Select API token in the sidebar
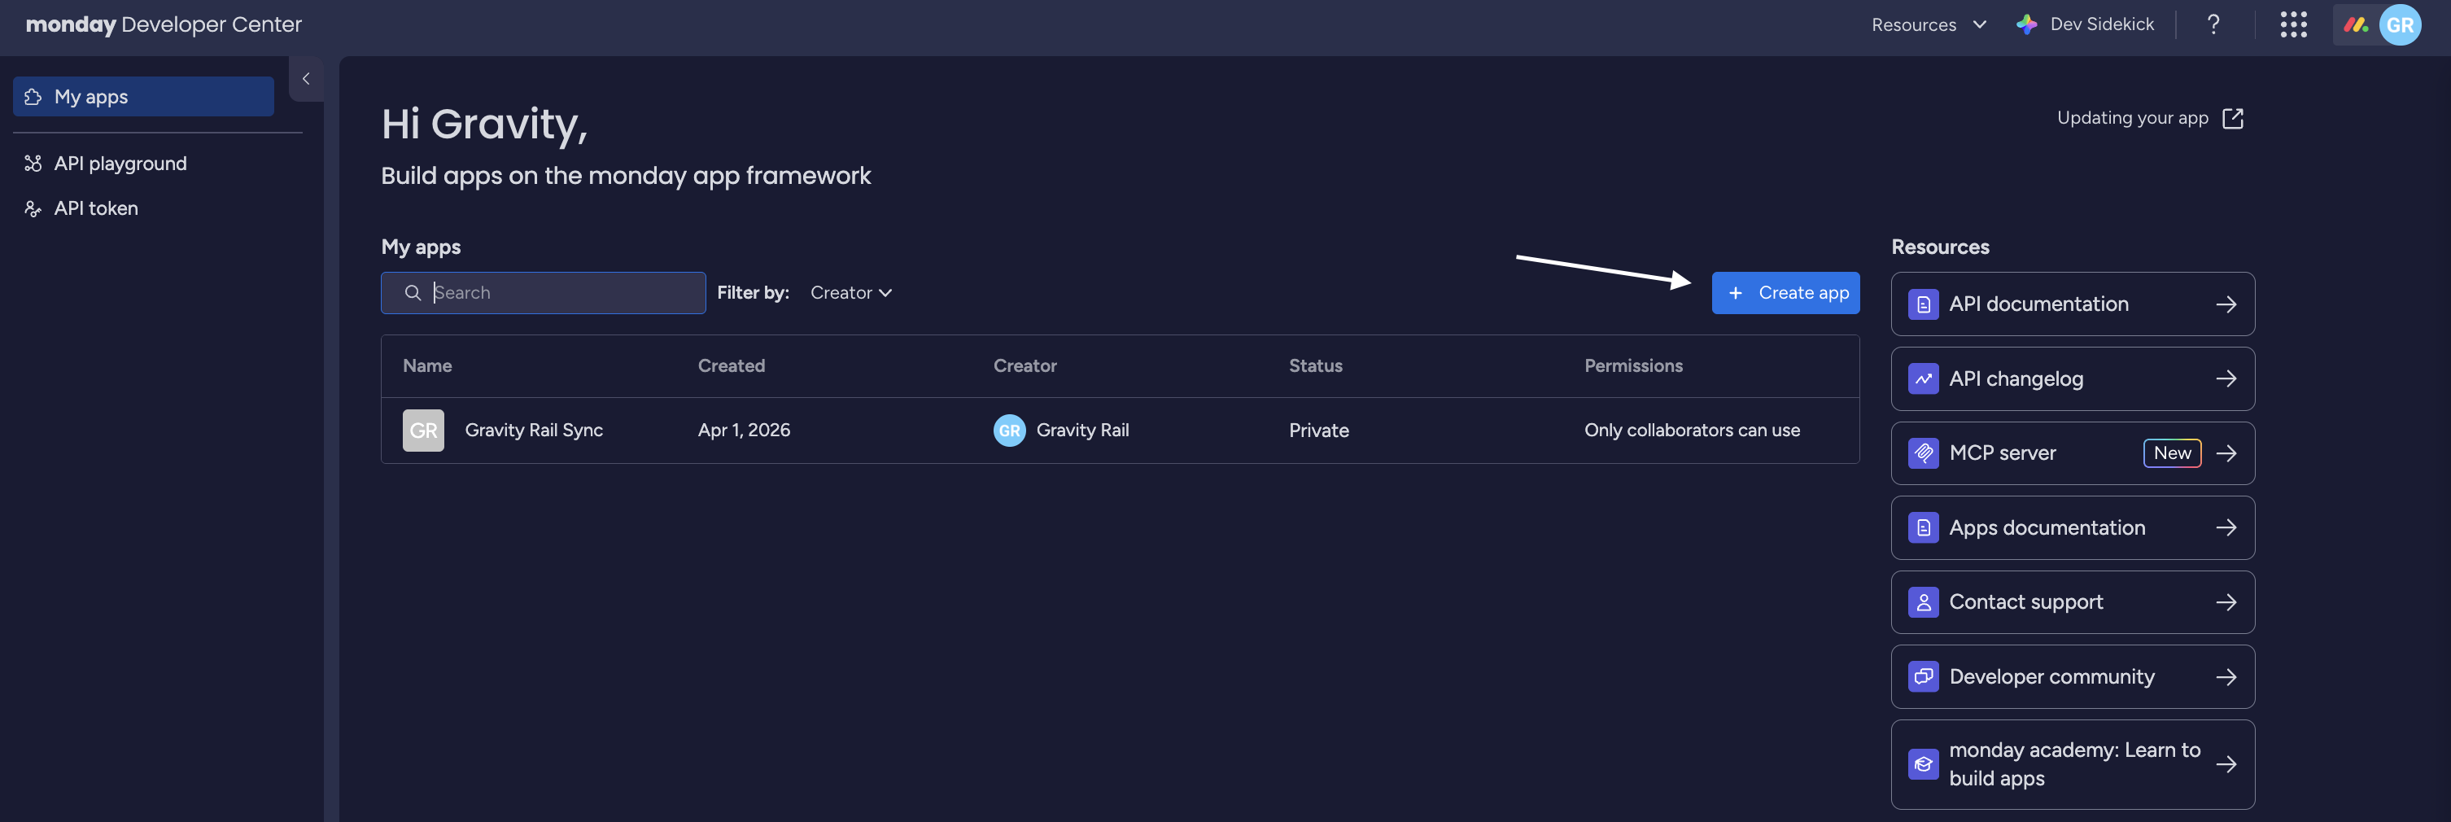Screen dimensions: 2451x822 96,208
